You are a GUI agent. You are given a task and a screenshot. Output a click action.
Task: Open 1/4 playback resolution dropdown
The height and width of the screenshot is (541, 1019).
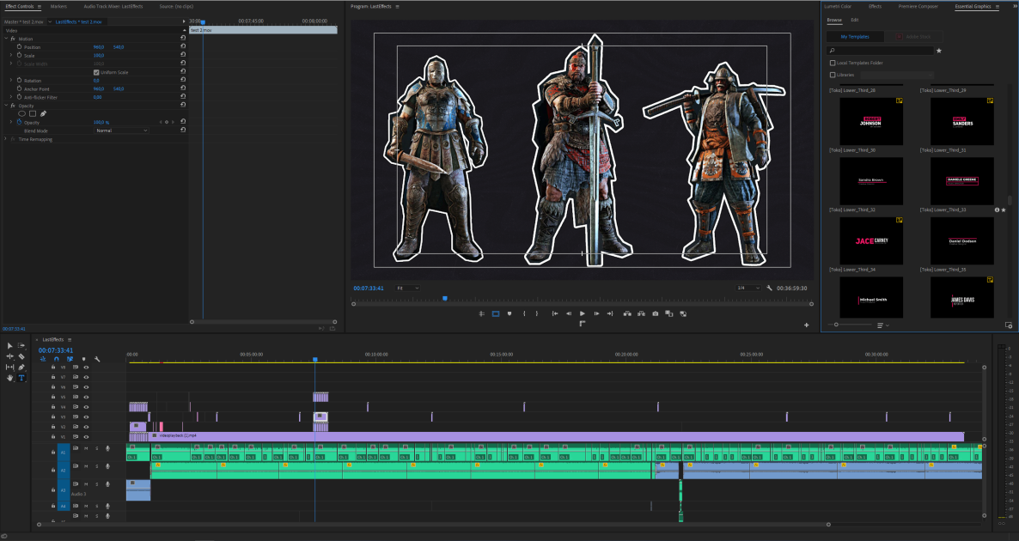click(x=748, y=288)
